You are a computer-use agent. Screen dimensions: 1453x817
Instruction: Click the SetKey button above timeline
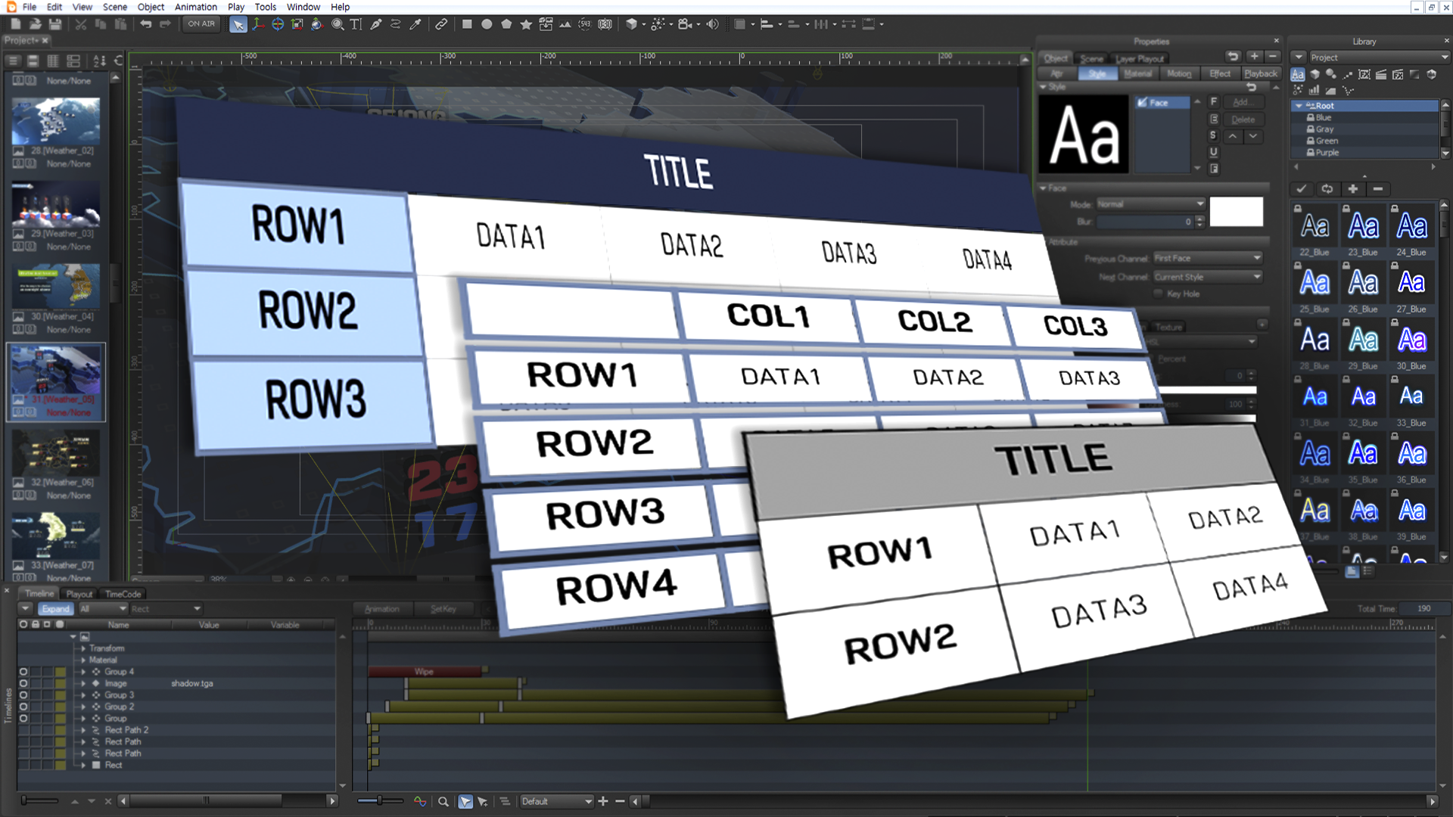(x=443, y=609)
